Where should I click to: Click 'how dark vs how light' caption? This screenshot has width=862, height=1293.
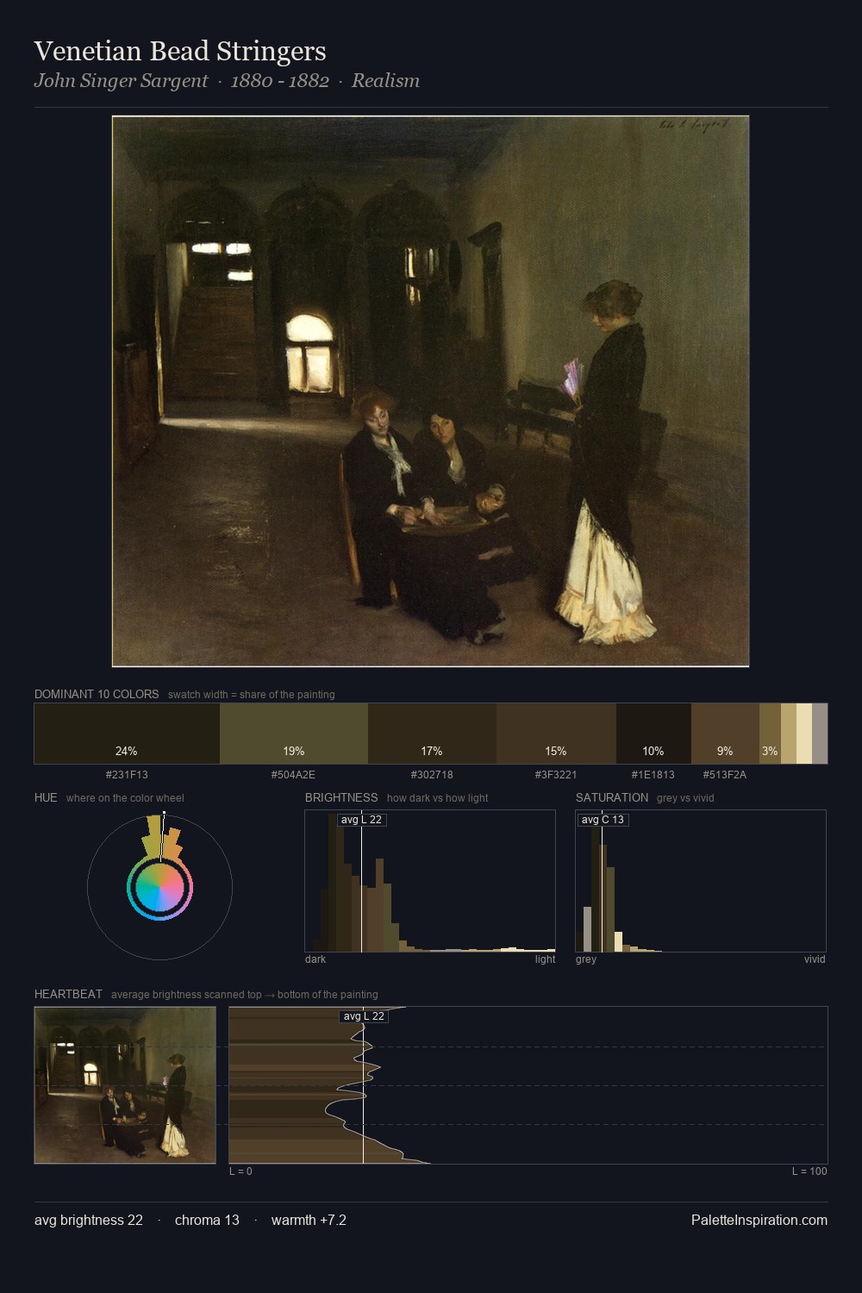click(x=437, y=798)
